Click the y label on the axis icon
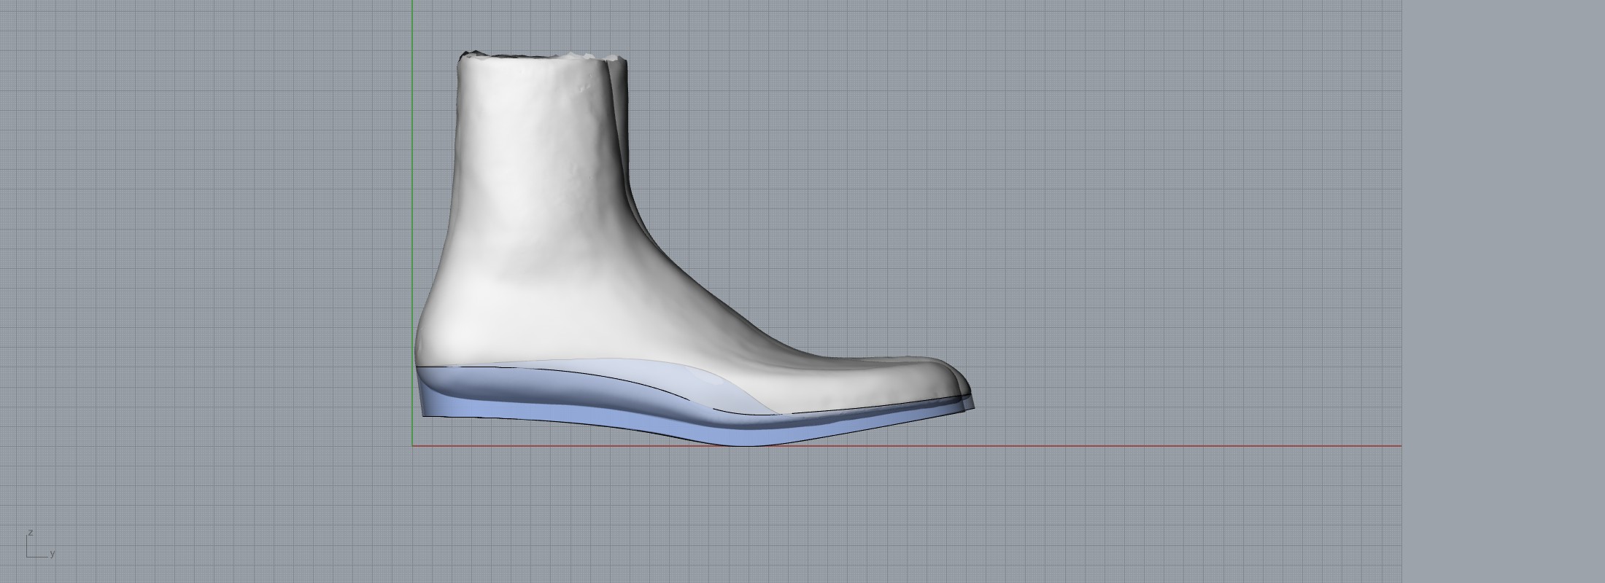 tap(53, 554)
